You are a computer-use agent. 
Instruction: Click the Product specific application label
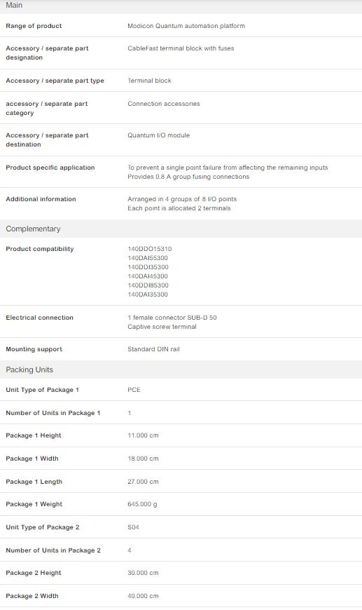50,168
